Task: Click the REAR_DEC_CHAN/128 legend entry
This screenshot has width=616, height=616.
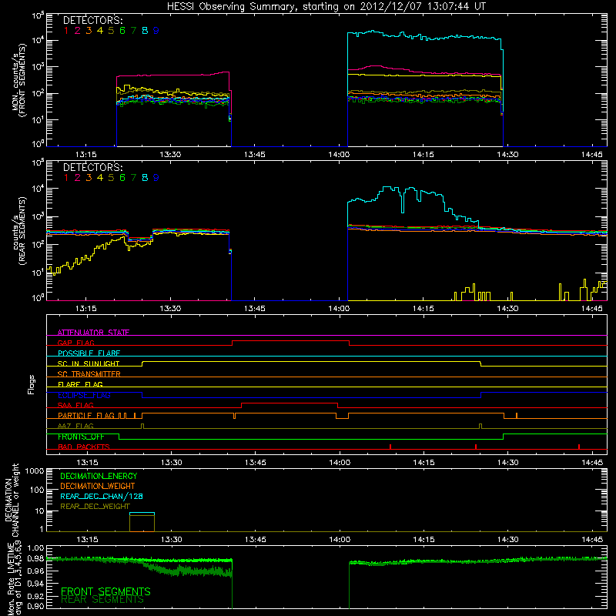Action: tap(102, 496)
